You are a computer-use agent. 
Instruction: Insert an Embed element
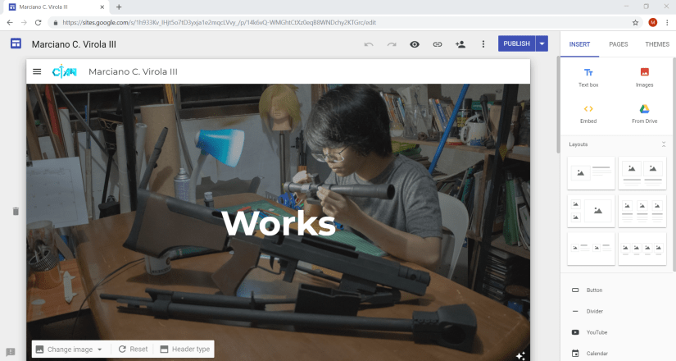[x=588, y=113]
